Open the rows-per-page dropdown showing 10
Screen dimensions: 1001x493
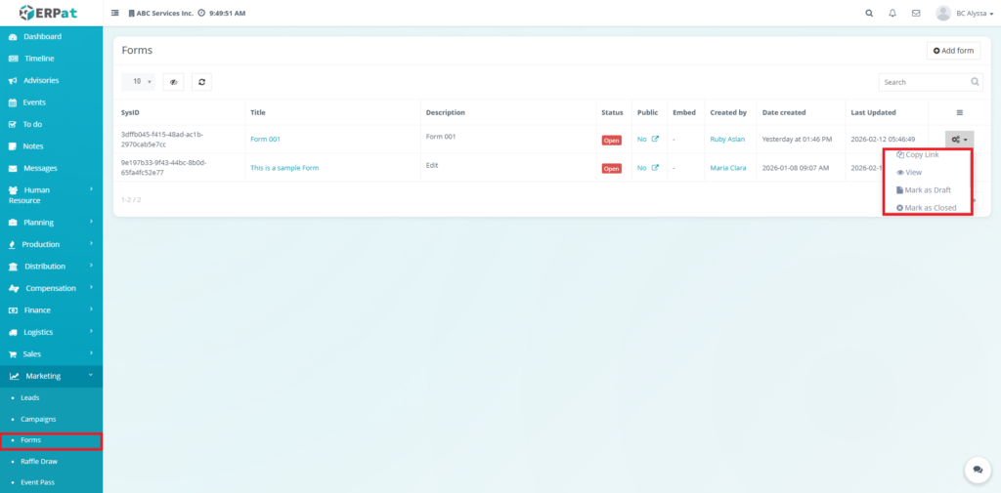click(138, 82)
